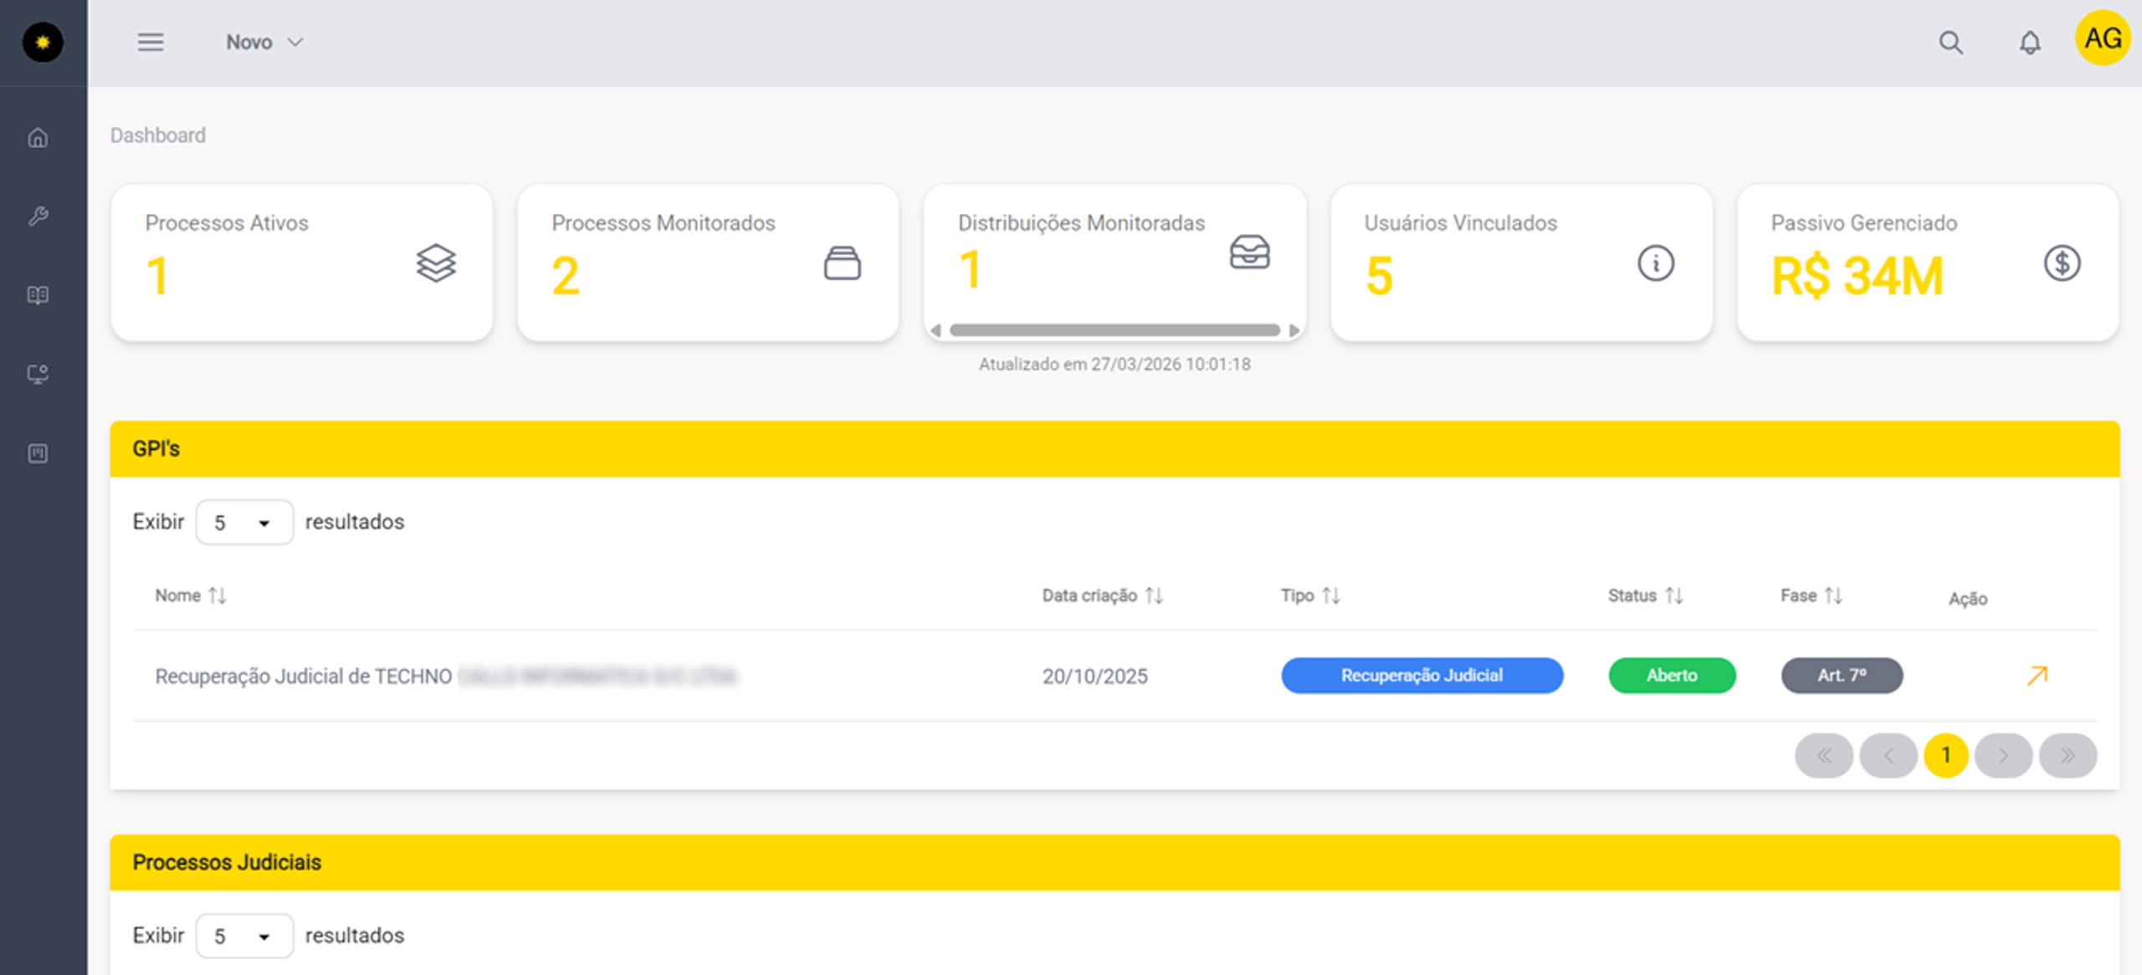Click the Distribuições Monitoradas horizontal scrollbar
This screenshot has width=2142, height=975.
pos(1114,330)
